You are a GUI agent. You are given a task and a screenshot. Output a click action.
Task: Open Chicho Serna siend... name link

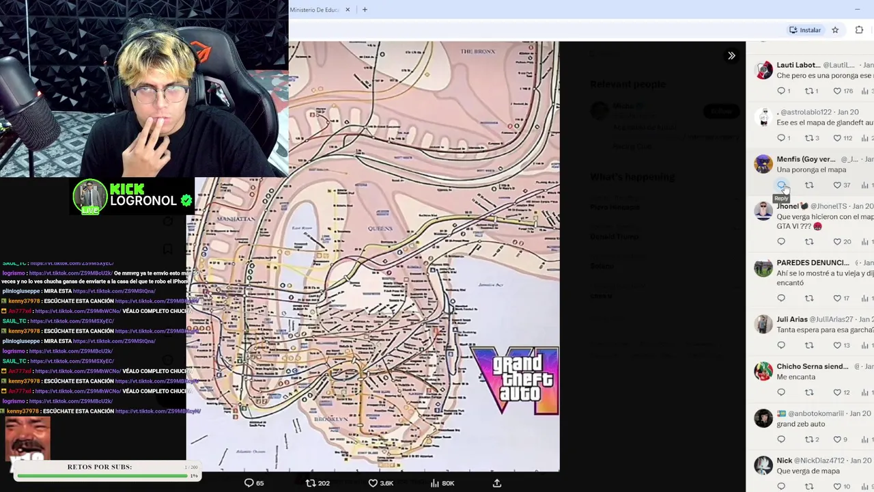click(813, 366)
